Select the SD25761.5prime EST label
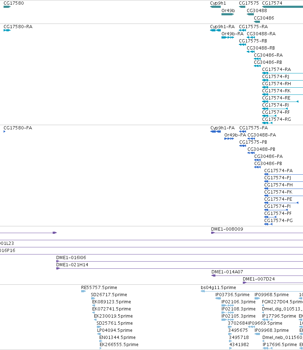The height and width of the screenshot is (350, 303). pyautogui.click(x=115, y=323)
